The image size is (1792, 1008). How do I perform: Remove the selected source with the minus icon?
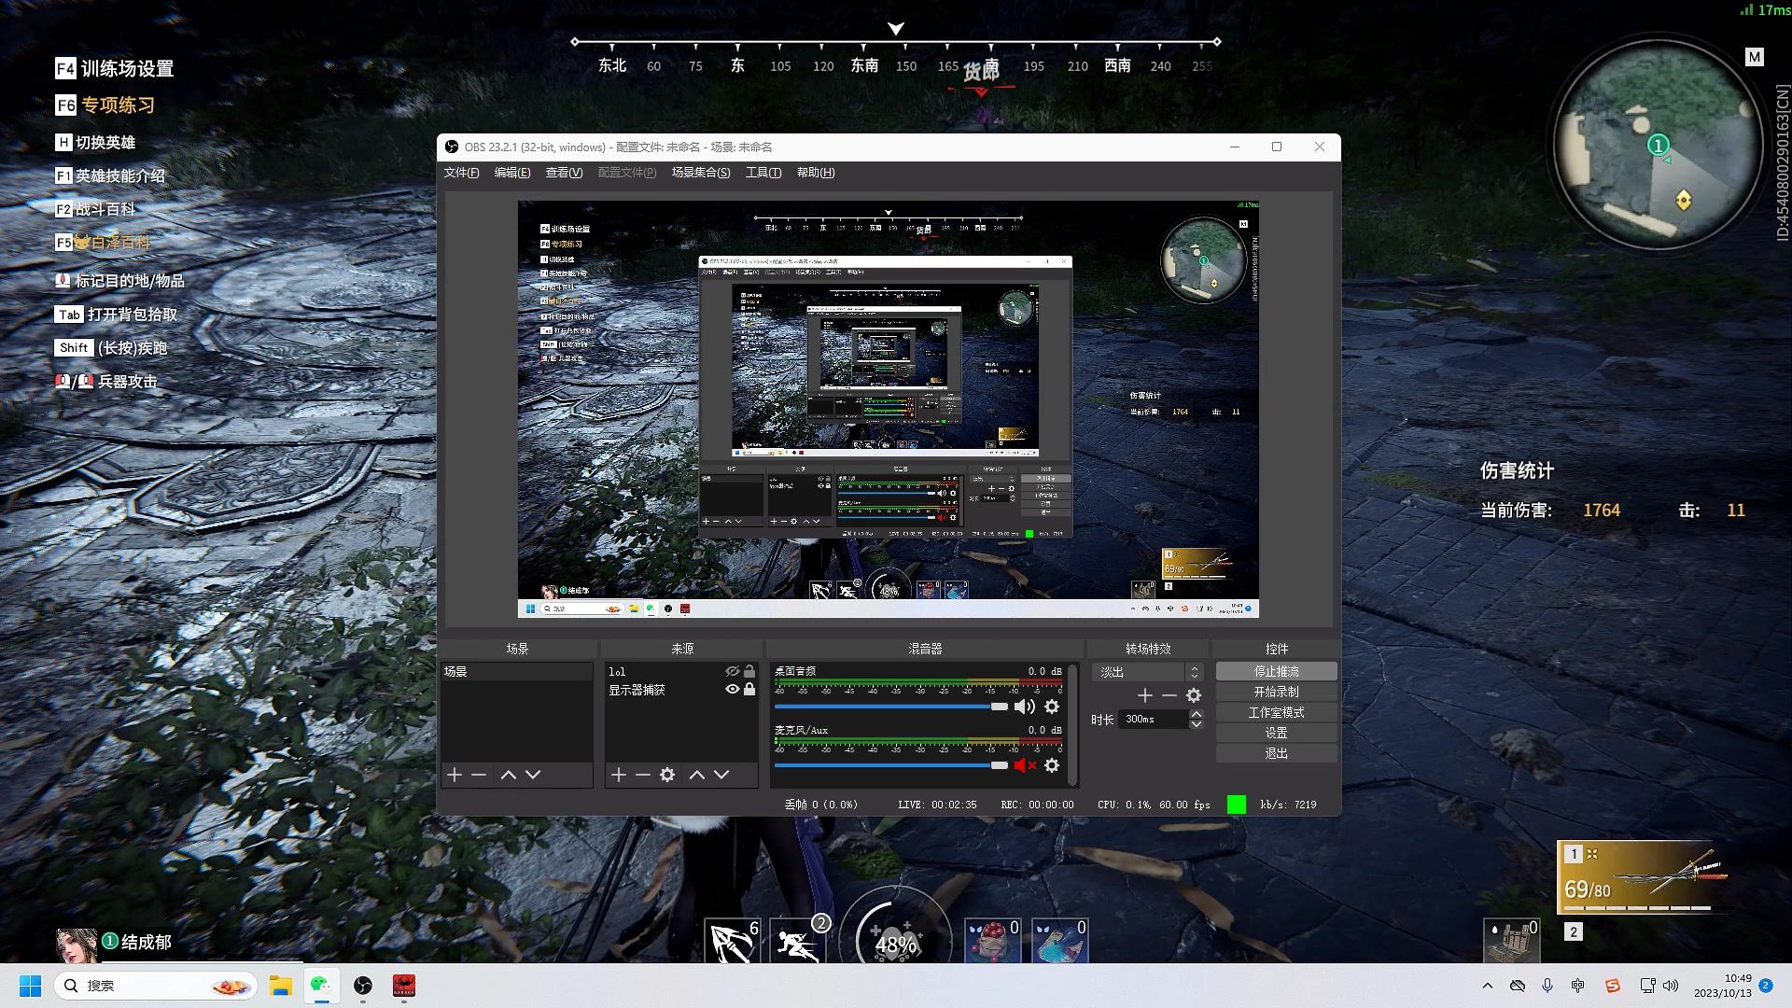click(643, 775)
